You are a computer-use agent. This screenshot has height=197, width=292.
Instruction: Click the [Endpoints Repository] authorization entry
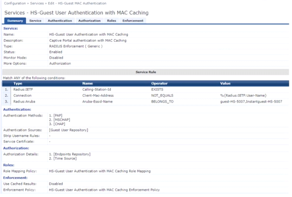tap(72, 154)
